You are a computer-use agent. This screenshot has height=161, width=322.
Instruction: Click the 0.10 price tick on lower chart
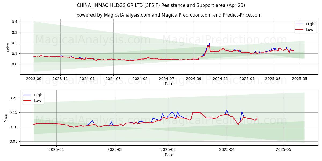(x=13, y=127)
